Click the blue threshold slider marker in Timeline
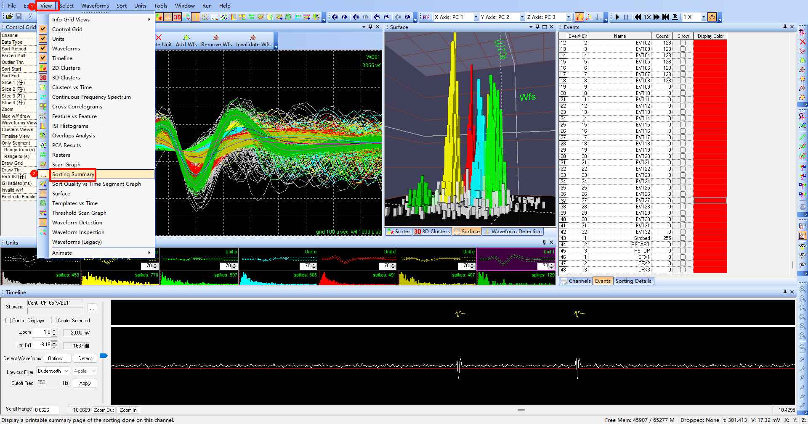808x424 pixels. 104,356
